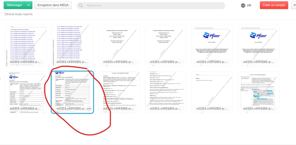Viewport: 296px width, 145px height.
Task: Expand the Télécharger dropdown arrow
Action: coord(28,5)
